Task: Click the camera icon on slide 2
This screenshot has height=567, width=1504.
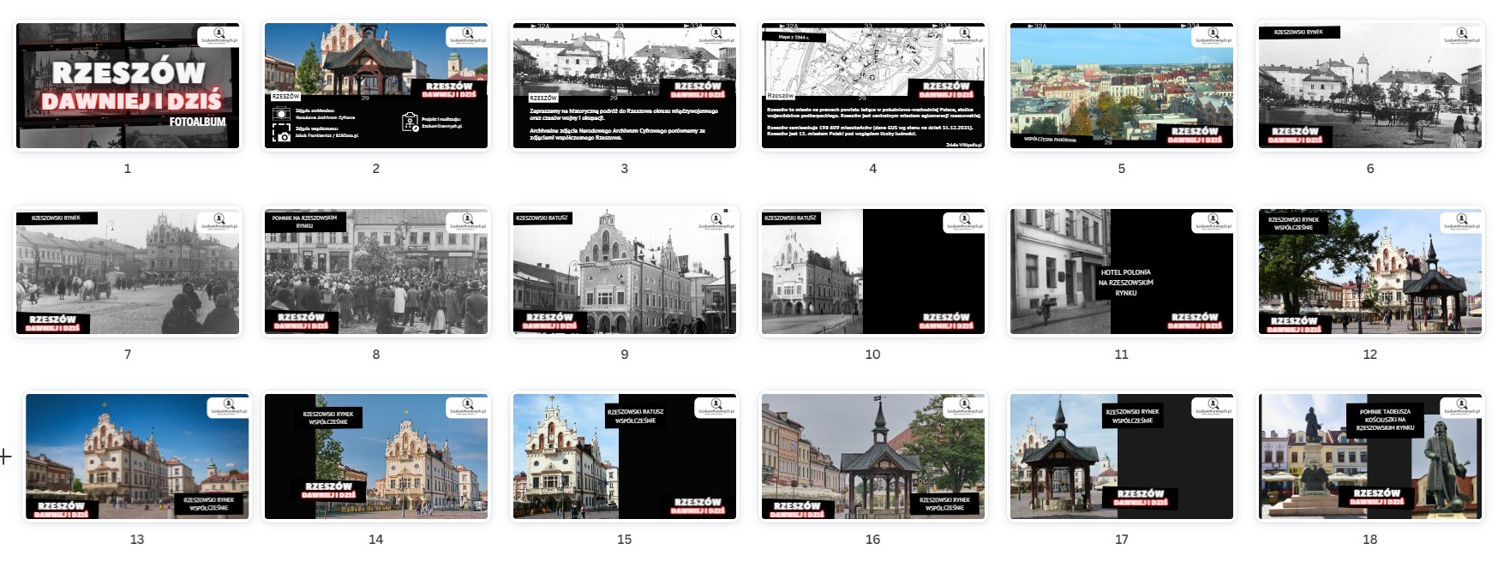Action: click(281, 133)
